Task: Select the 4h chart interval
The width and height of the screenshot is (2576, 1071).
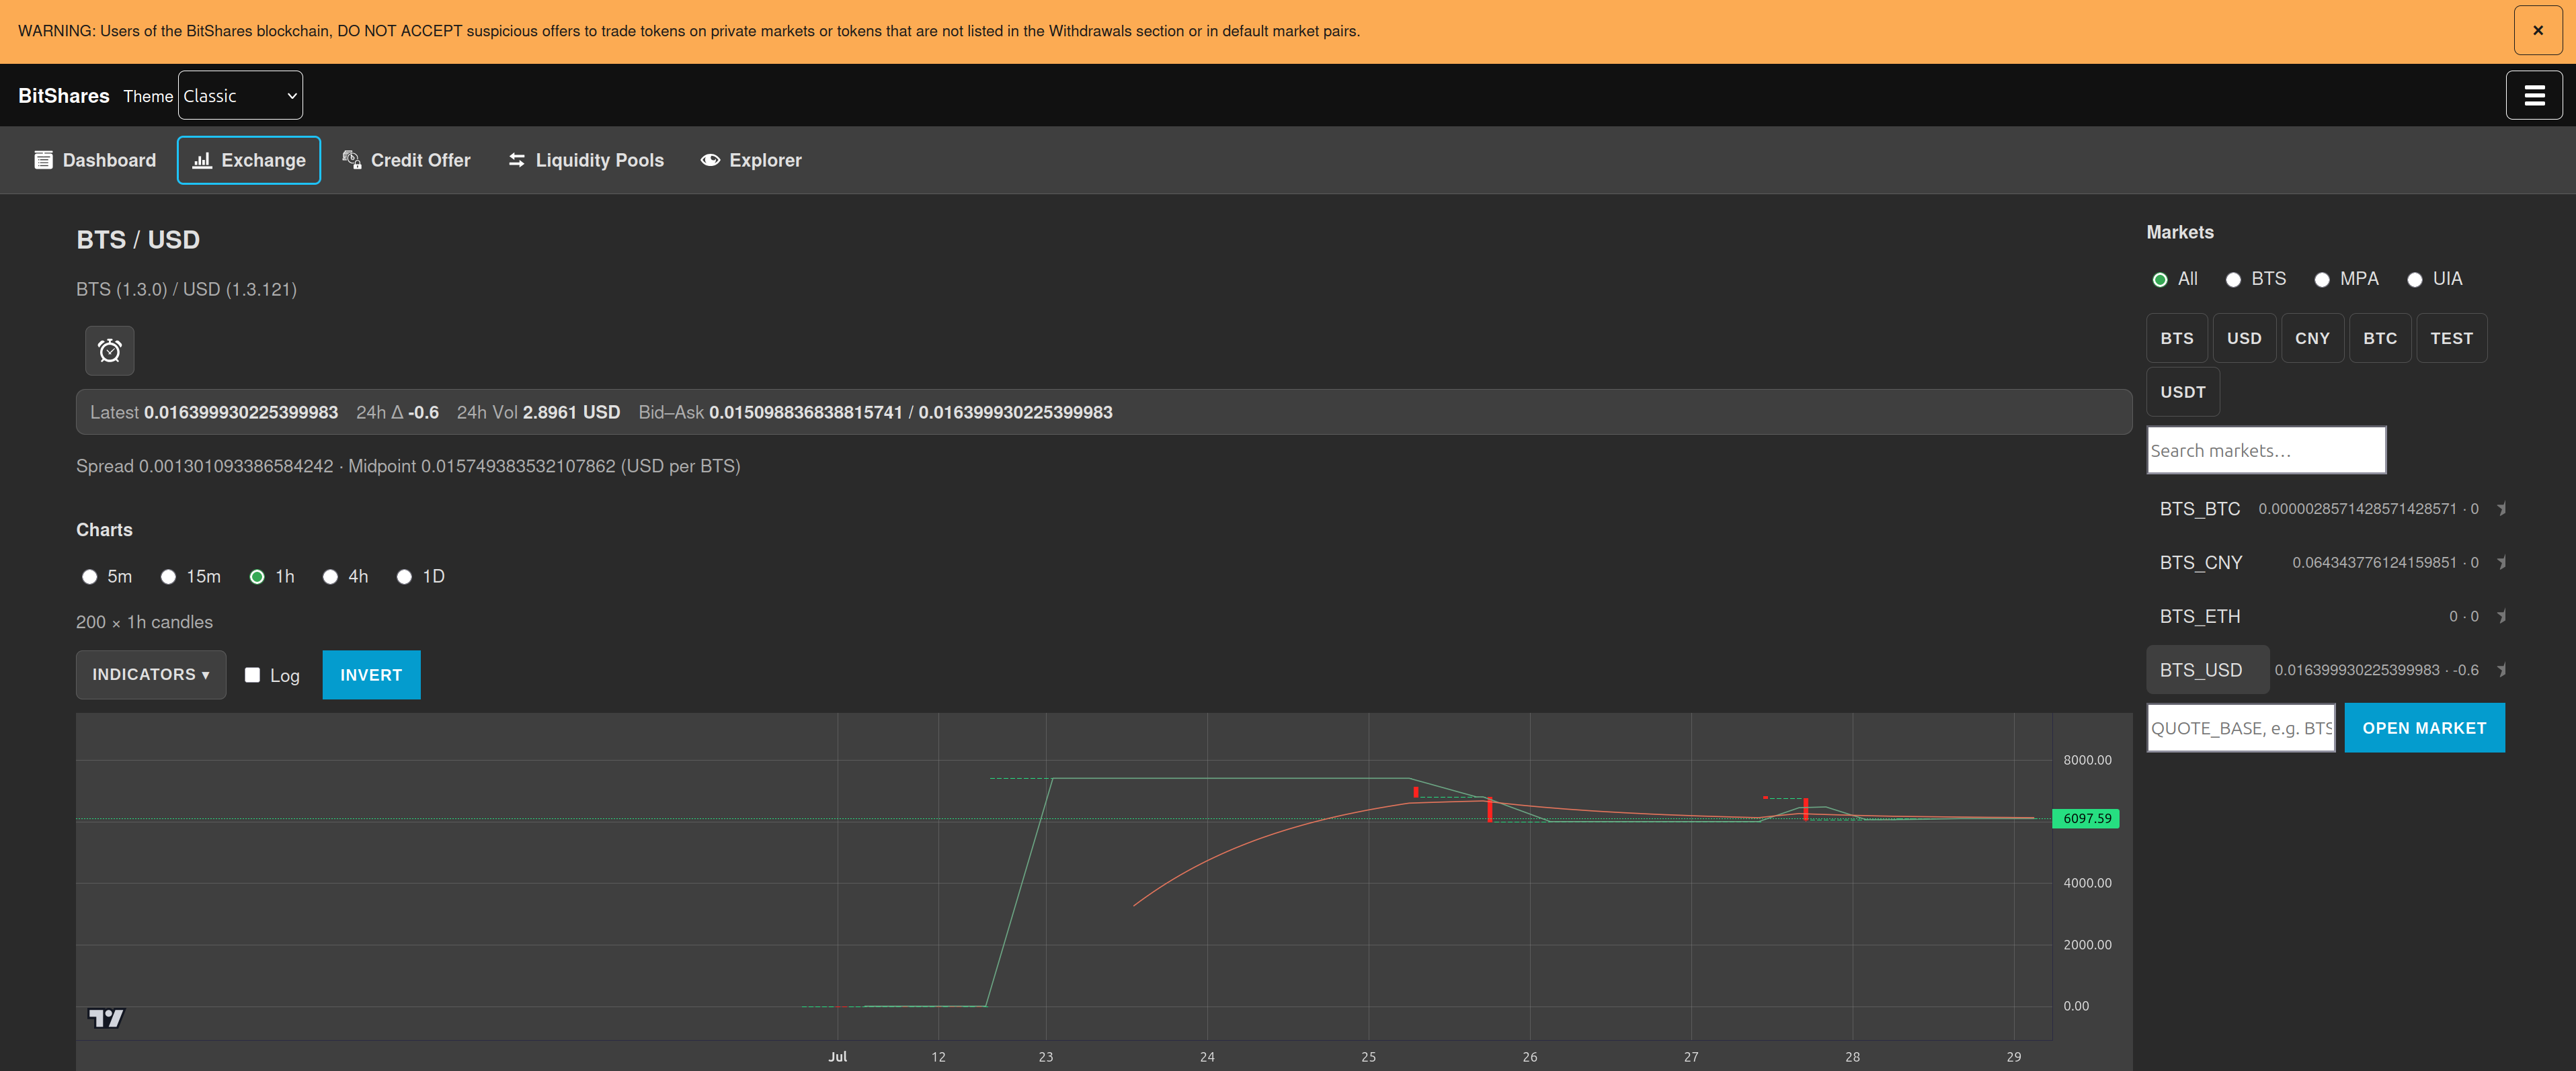Action: 330,577
